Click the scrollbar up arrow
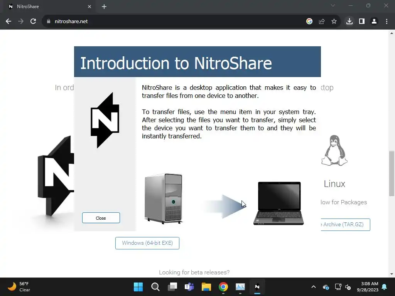Image resolution: width=395 pixels, height=296 pixels. 392,33
